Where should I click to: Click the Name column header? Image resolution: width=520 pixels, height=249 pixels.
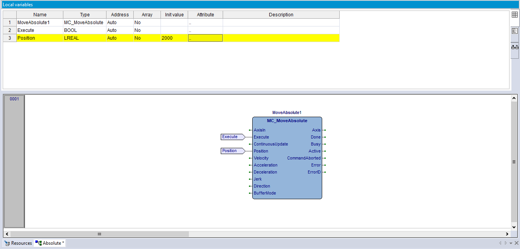[x=40, y=15]
